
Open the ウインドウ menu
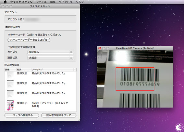pos(65,2)
